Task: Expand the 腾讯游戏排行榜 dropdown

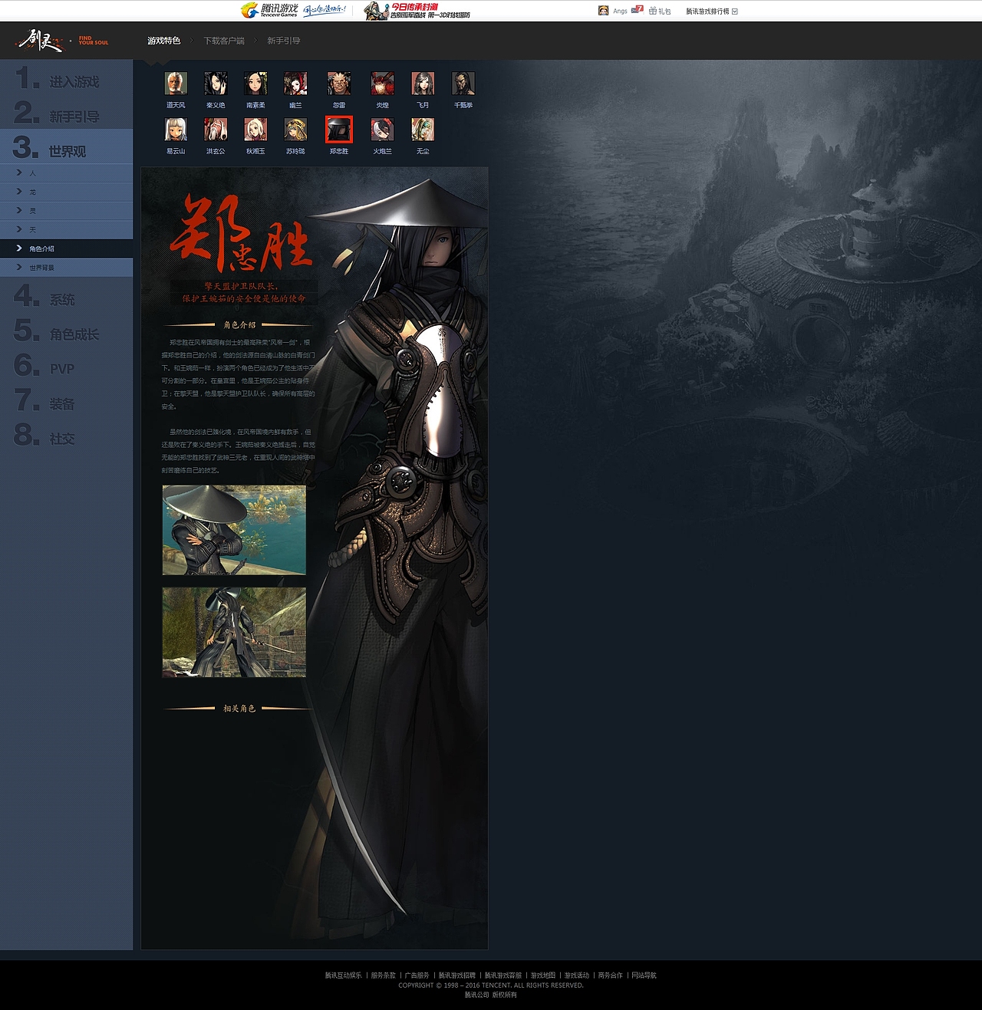Action: pos(712,12)
